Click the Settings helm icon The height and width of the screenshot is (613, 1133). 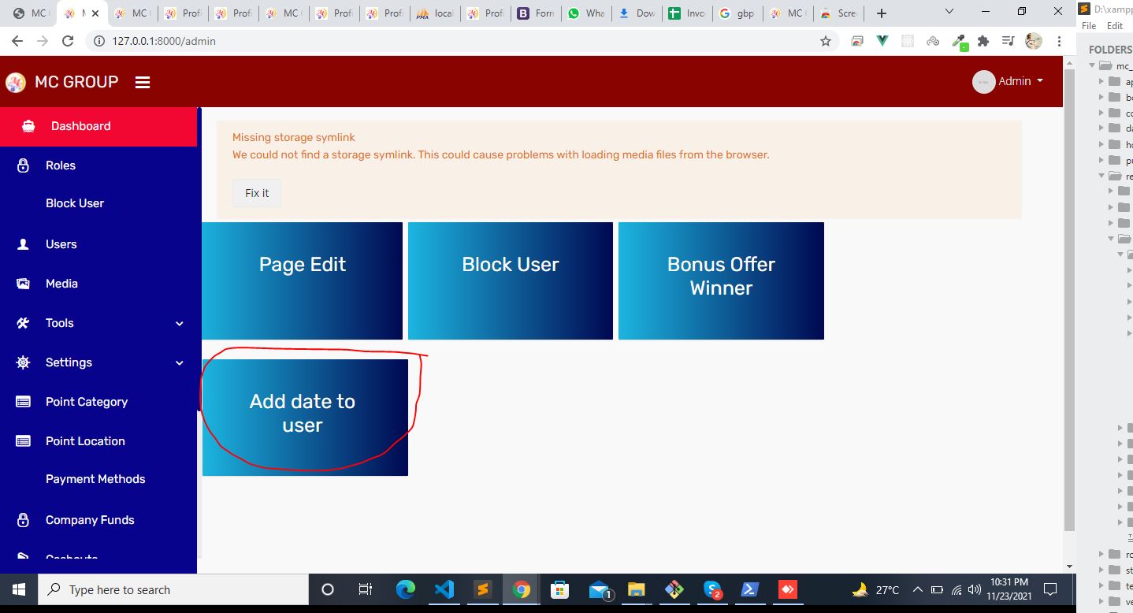23,362
